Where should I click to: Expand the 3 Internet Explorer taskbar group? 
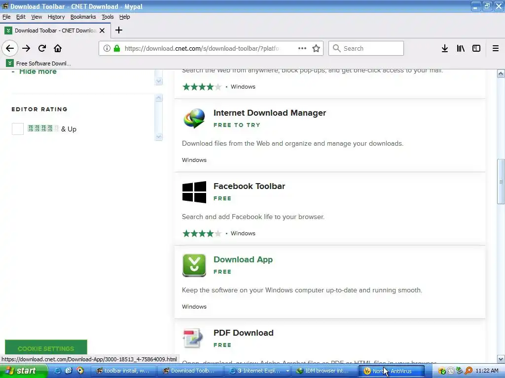click(258, 371)
